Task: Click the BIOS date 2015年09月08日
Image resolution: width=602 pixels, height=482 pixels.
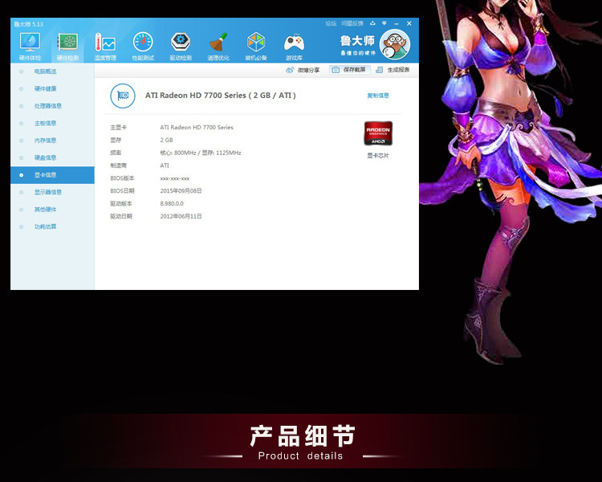Action: [181, 190]
